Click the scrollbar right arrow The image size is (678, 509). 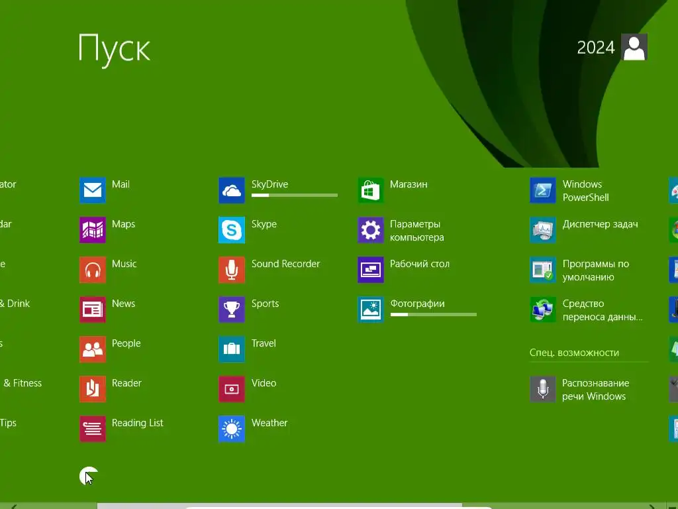pos(652,506)
